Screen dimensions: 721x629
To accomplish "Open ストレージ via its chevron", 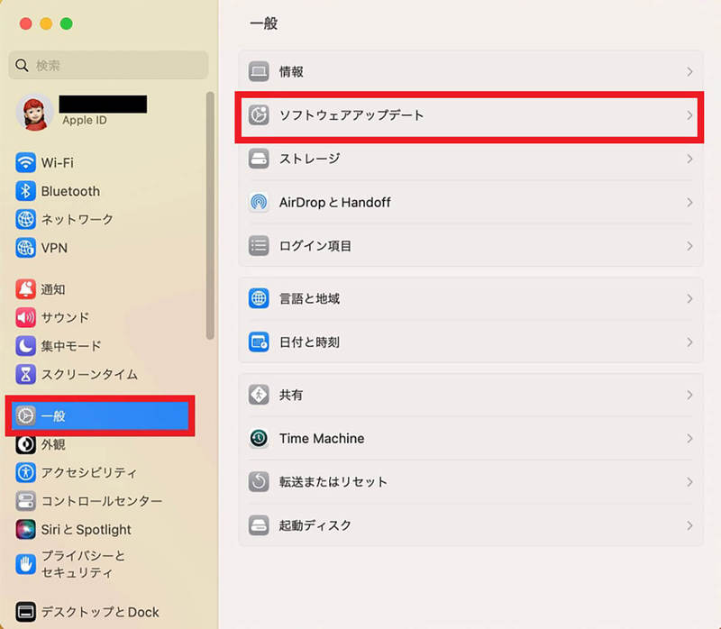I will tap(689, 159).
